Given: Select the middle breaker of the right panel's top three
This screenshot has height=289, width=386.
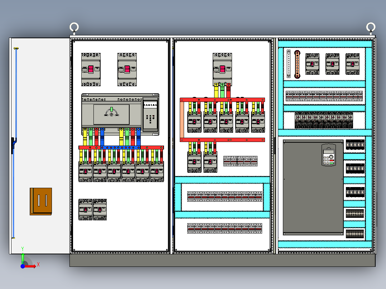Looking at the screenshot, I should pyautogui.click(x=332, y=64).
